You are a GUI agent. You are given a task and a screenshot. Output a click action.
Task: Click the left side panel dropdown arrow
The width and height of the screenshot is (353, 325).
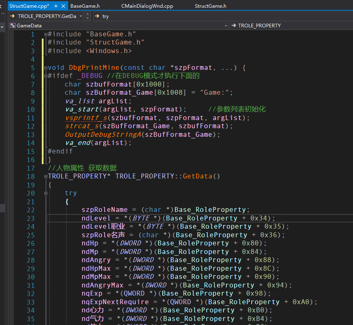pos(2,27)
